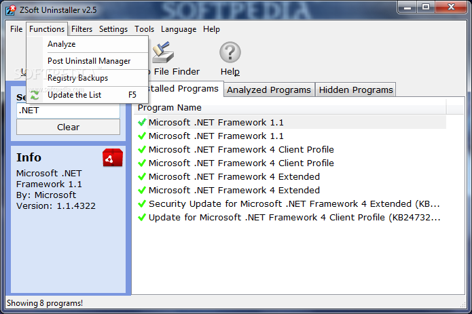Maximize the ZSoft Uninstaller window
The width and height of the screenshot is (472, 314).
point(426,7)
